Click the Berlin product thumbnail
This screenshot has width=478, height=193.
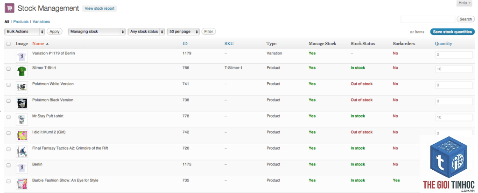[21, 168]
